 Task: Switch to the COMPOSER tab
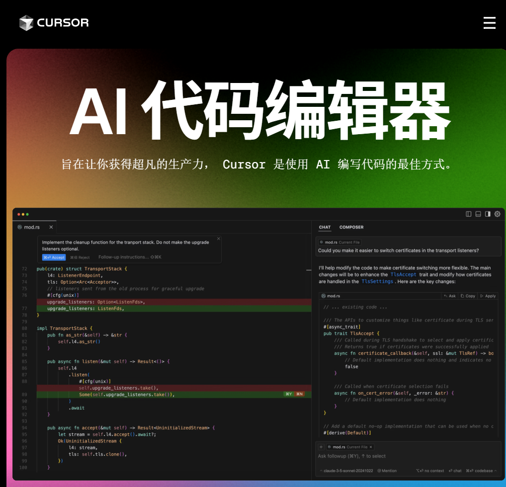pyautogui.click(x=351, y=227)
